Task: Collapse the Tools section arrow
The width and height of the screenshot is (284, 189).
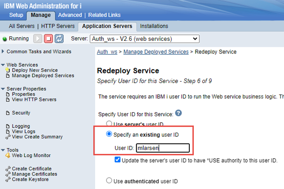Action: click(x=3, y=150)
